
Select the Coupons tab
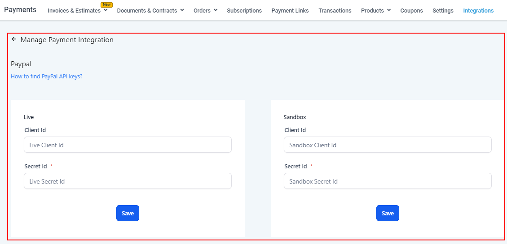411,10
